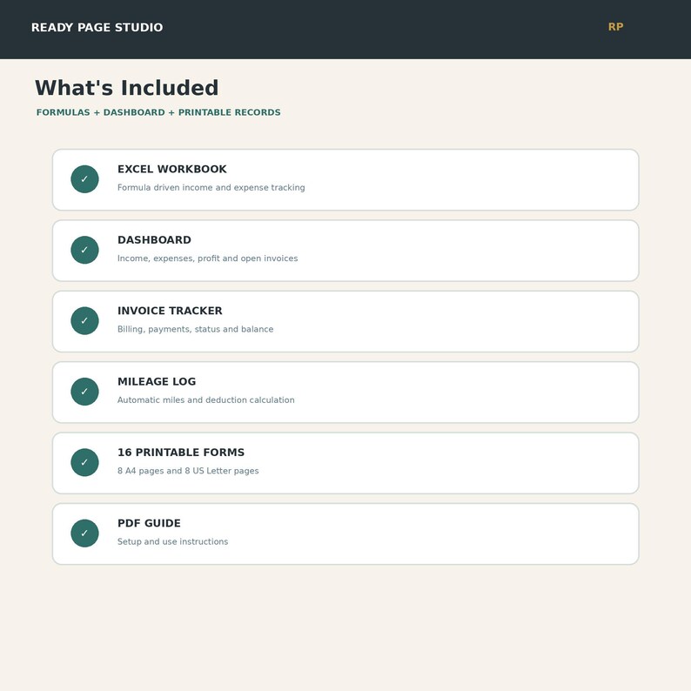Click 'Formula driven income and expense tracking' text

tap(211, 188)
